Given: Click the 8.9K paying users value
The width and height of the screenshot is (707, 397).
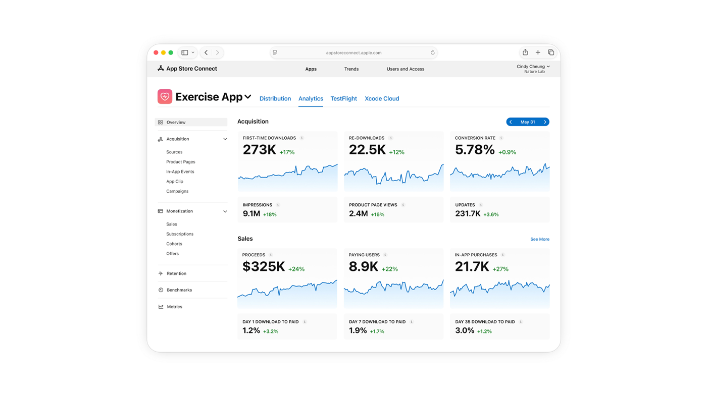Looking at the screenshot, I should tap(364, 267).
